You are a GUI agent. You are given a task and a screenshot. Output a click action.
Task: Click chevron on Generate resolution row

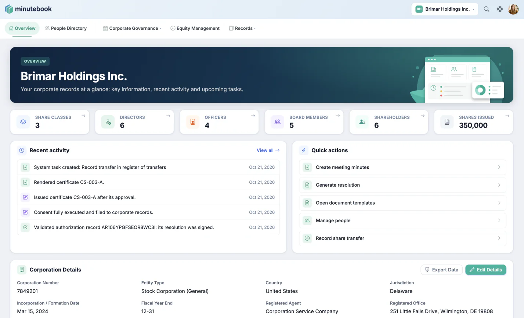[499, 185]
